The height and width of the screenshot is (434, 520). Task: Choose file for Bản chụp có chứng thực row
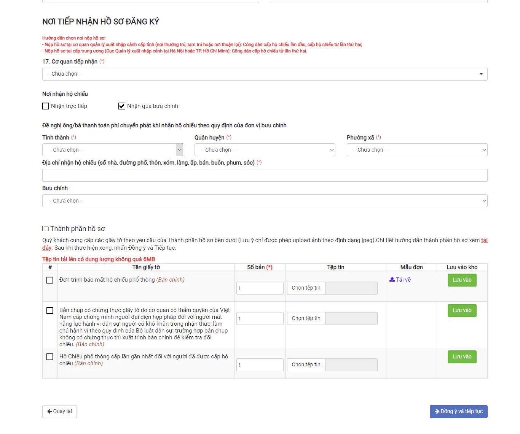click(306, 318)
